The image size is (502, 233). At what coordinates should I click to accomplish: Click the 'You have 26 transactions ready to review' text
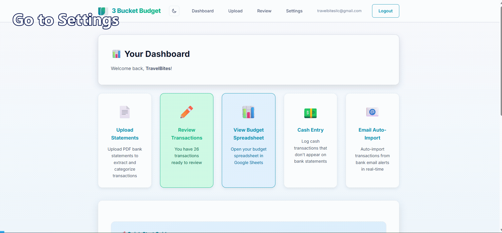point(186,156)
